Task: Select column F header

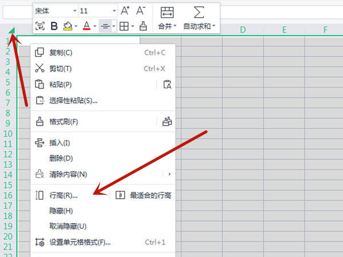Action: (325, 30)
